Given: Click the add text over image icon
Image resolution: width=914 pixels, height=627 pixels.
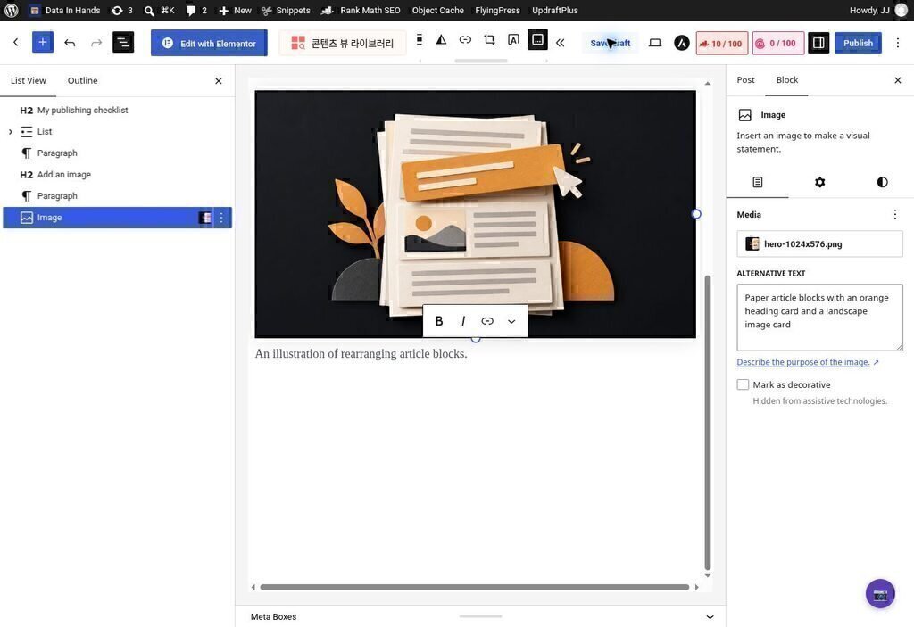Looking at the screenshot, I should click(x=513, y=39).
